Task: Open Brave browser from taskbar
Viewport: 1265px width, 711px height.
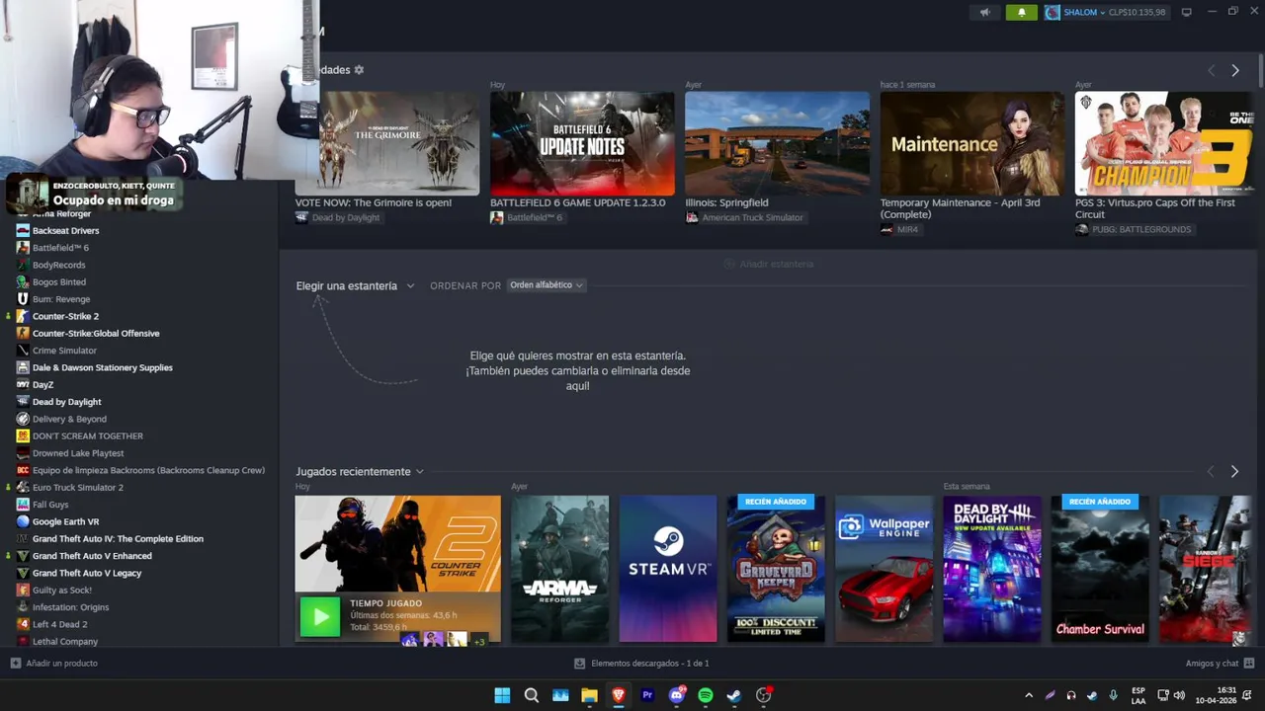Action: (619, 695)
